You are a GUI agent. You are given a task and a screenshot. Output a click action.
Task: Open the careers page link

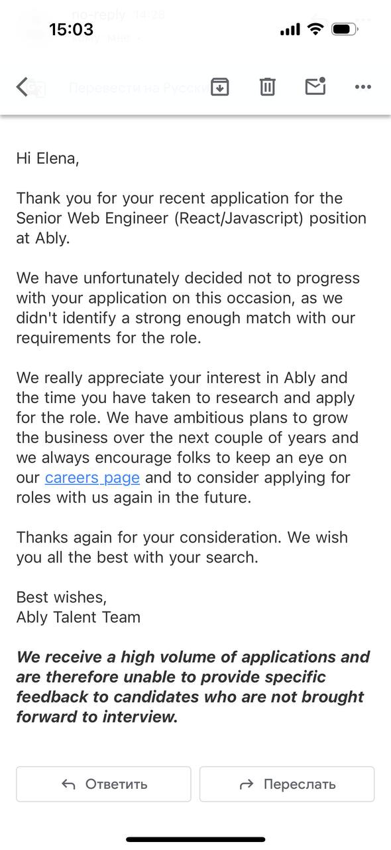[92, 477]
